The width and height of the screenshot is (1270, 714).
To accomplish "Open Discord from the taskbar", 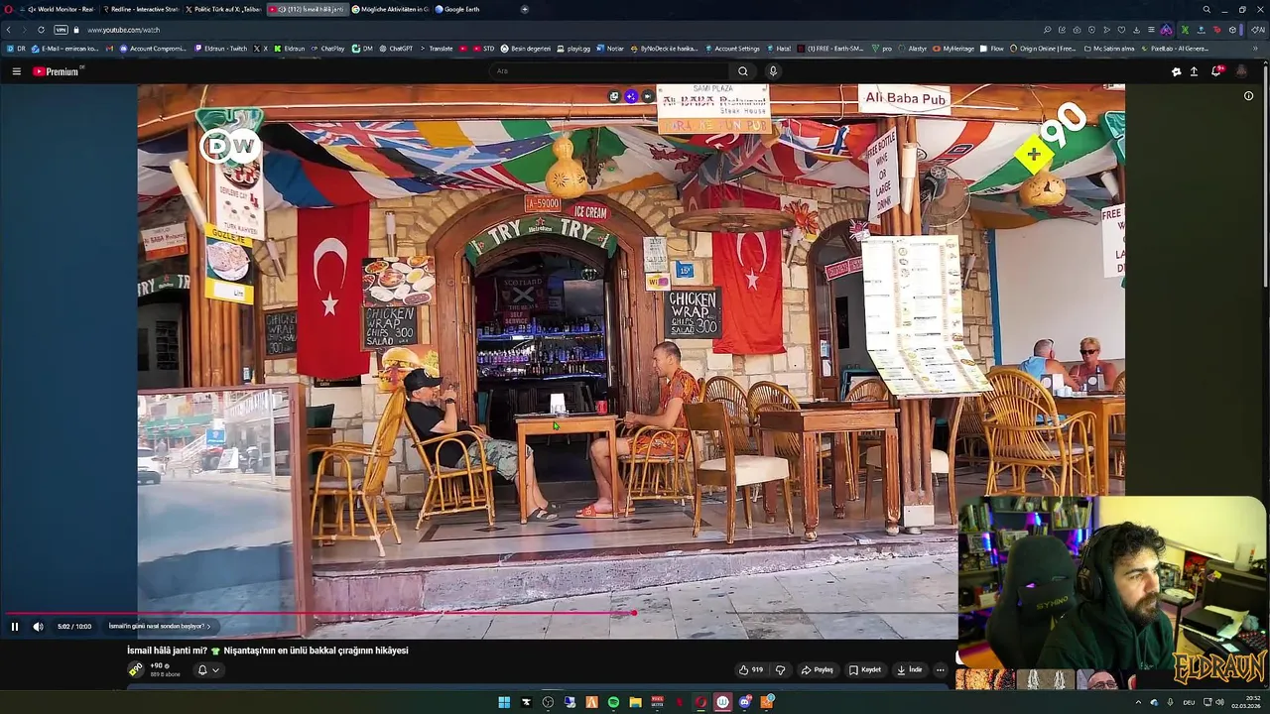I will [x=744, y=702].
